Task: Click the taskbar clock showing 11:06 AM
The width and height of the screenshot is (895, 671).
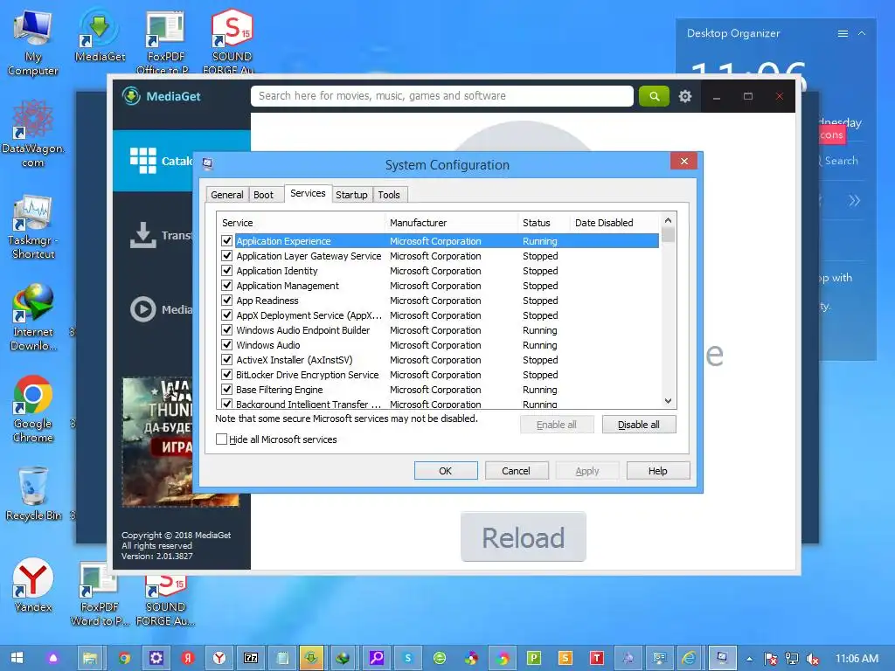Action: coord(857,659)
